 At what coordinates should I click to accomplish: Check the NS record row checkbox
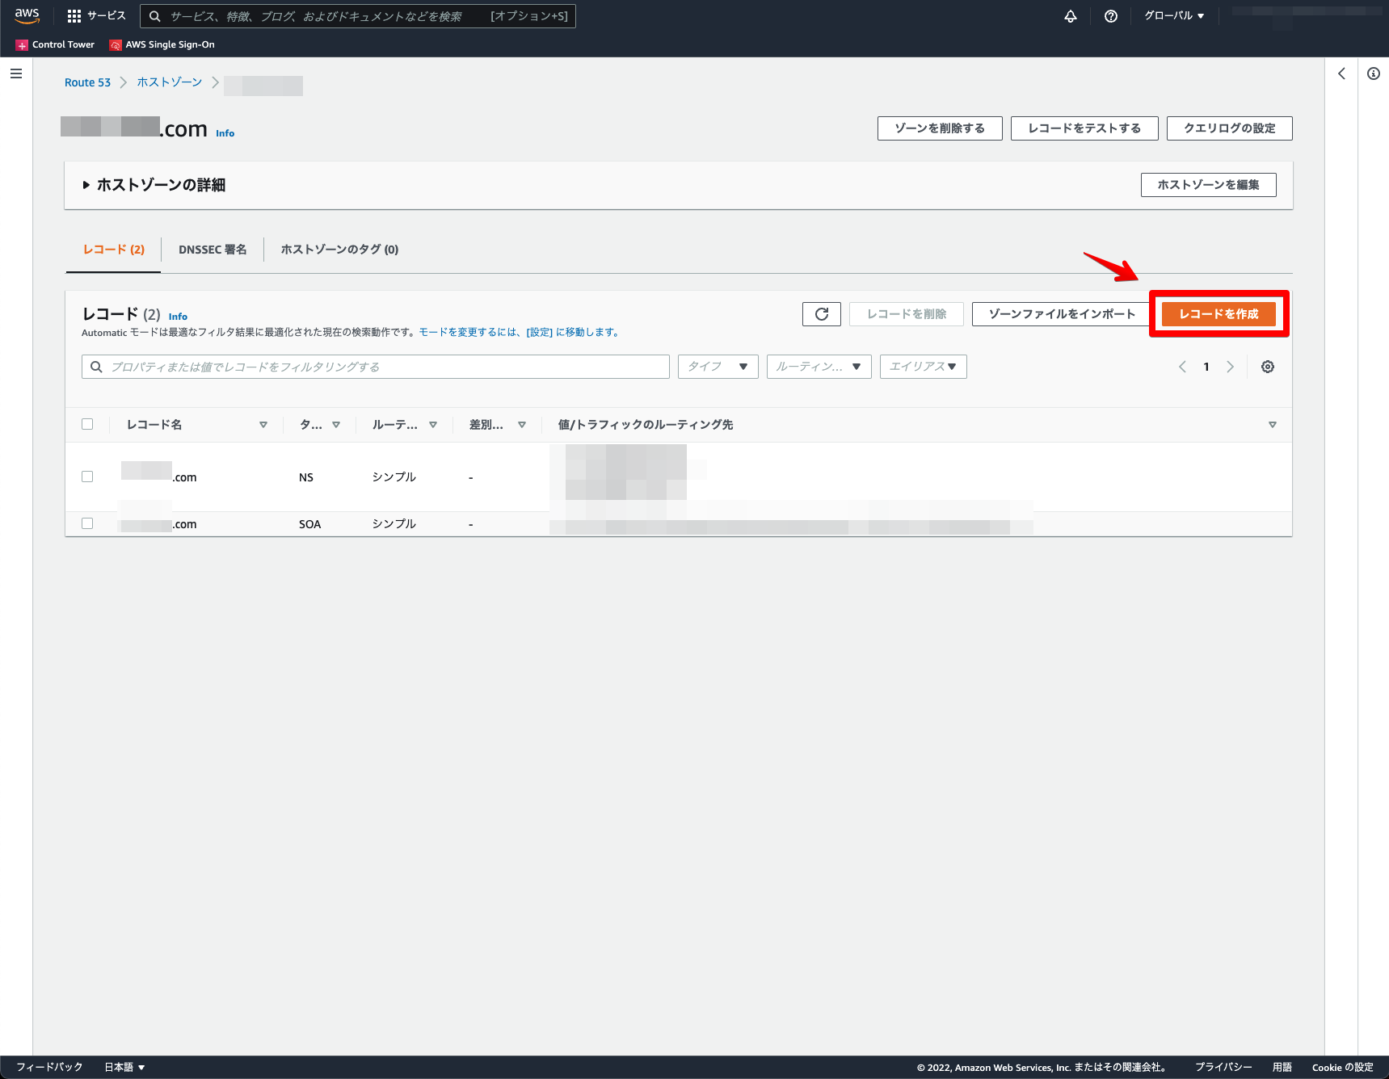(x=87, y=477)
